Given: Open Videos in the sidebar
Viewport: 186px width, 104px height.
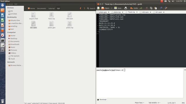Looking at the screenshot, I should click(x=12, y=53).
